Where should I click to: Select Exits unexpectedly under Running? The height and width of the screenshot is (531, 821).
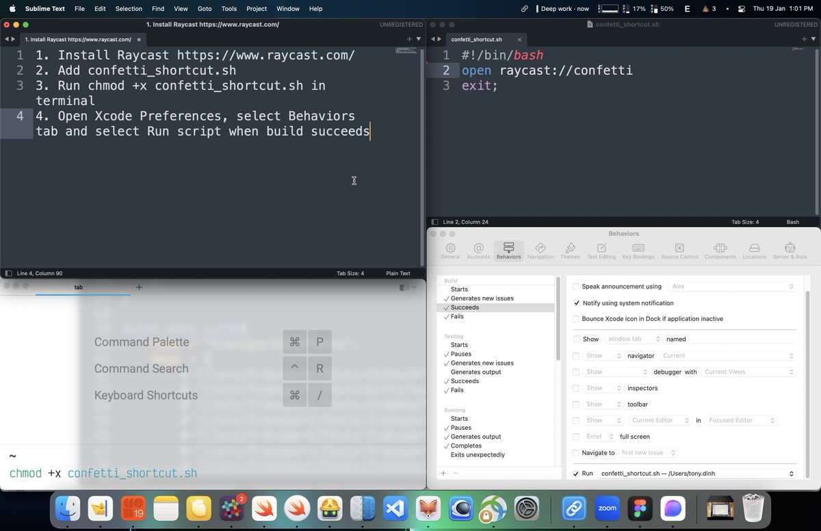point(478,454)
